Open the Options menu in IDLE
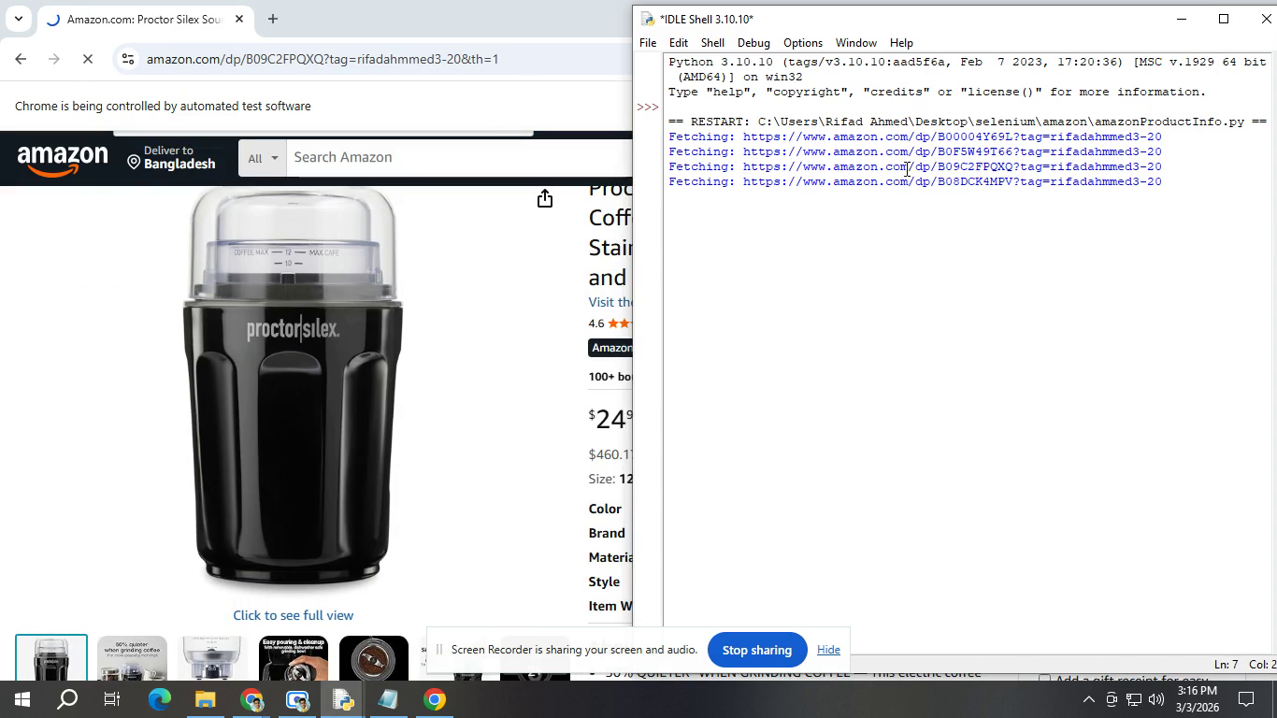 (x=802, y=43)
